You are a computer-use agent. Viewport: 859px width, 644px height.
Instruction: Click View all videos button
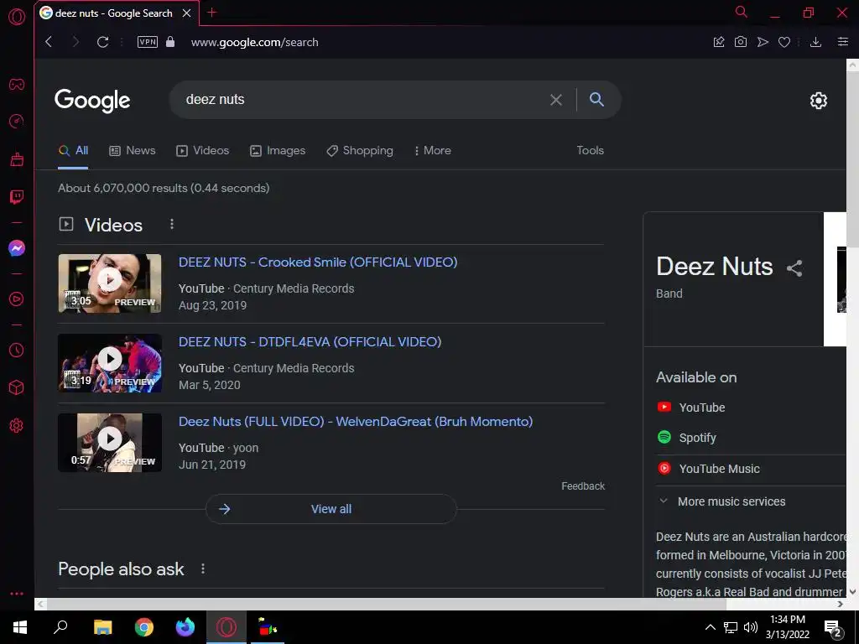click(x=331, y=509)
